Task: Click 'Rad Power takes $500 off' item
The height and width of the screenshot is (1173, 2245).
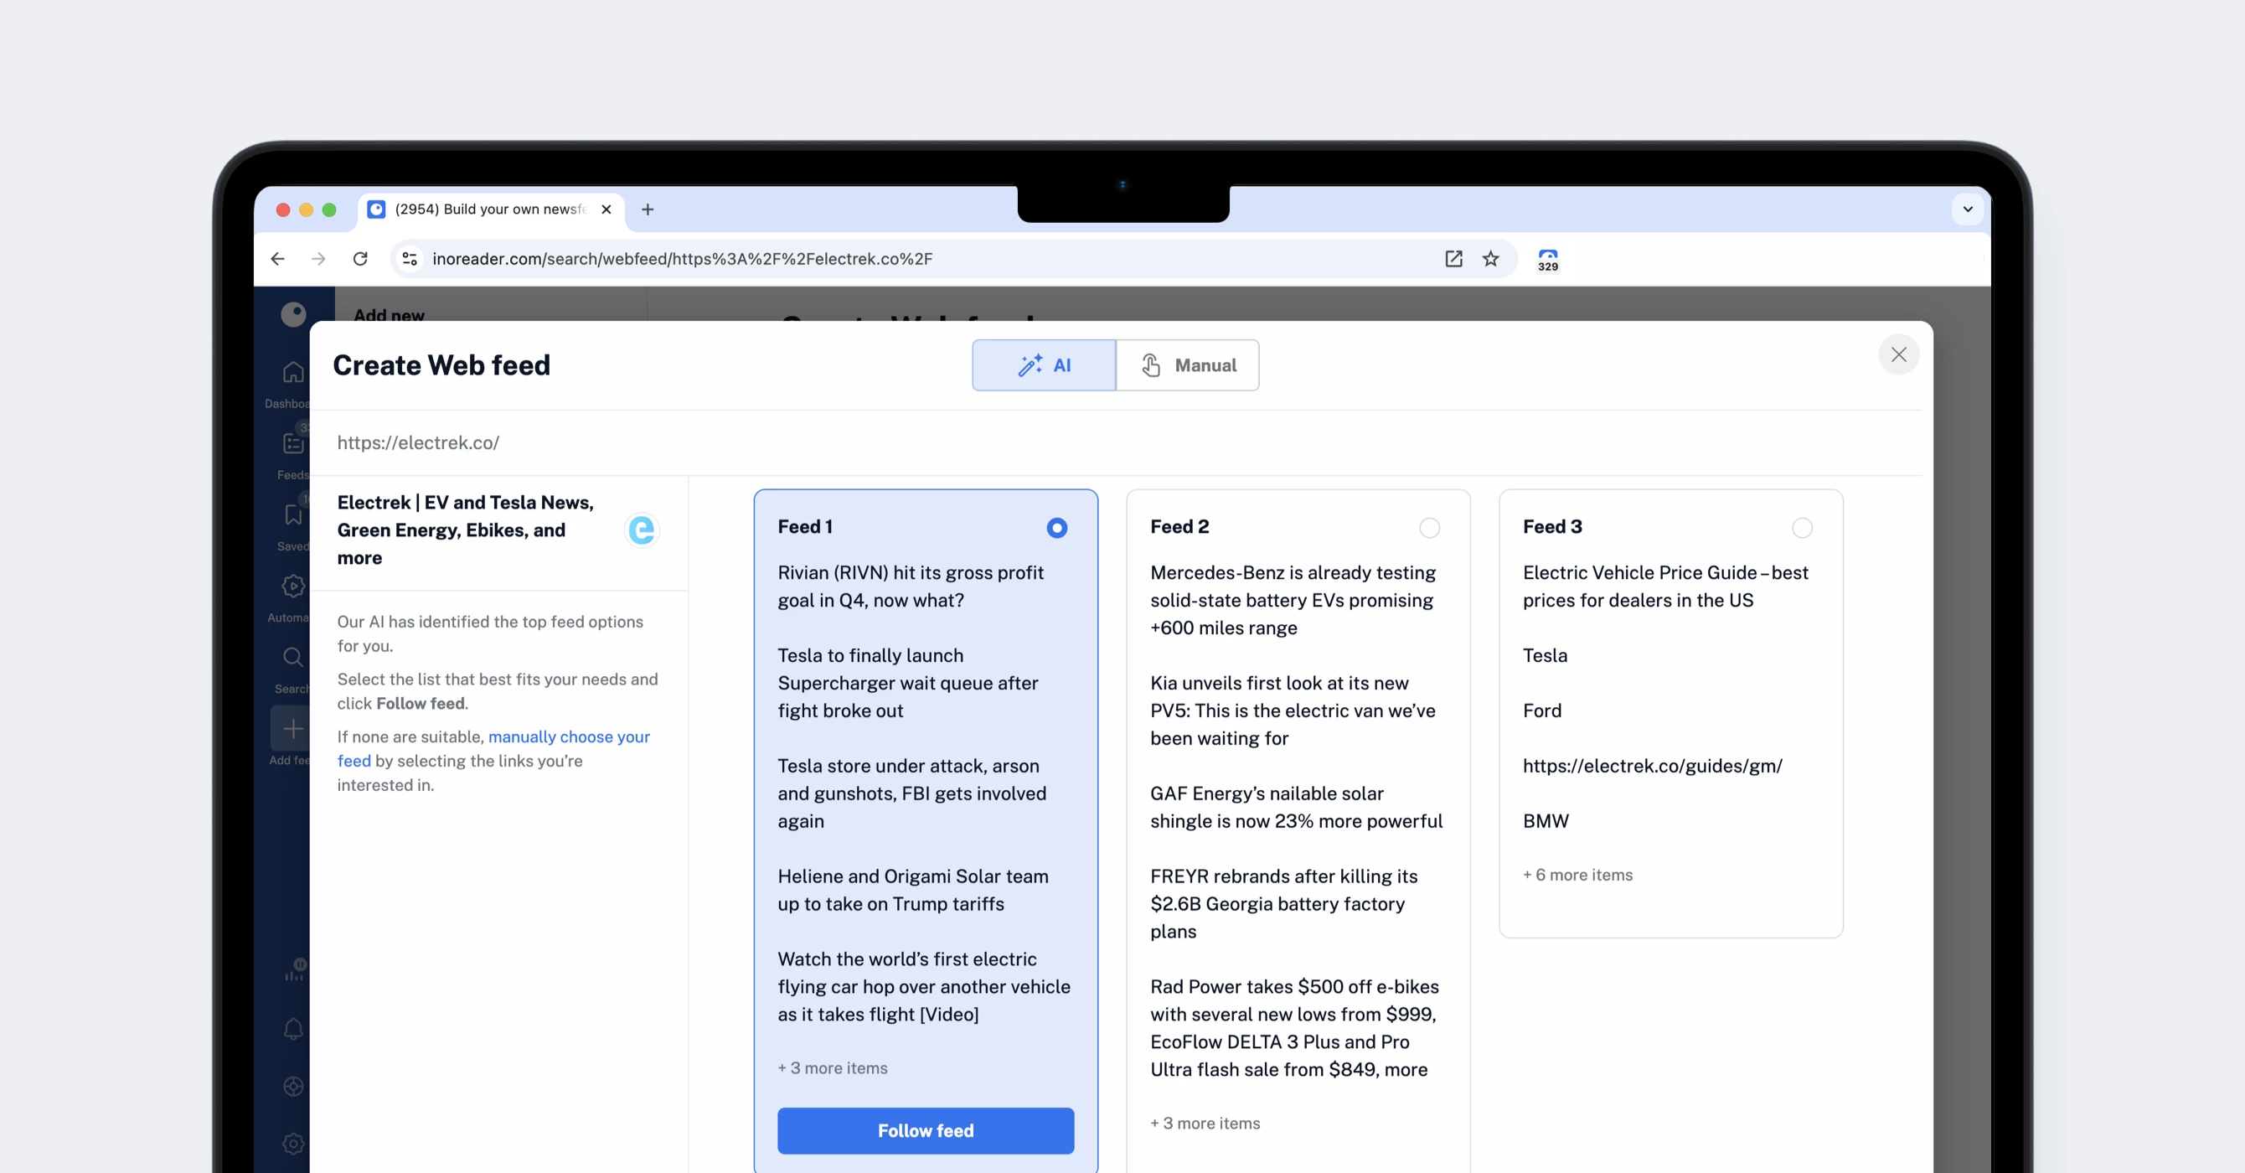Action: click(1294, 1028)
